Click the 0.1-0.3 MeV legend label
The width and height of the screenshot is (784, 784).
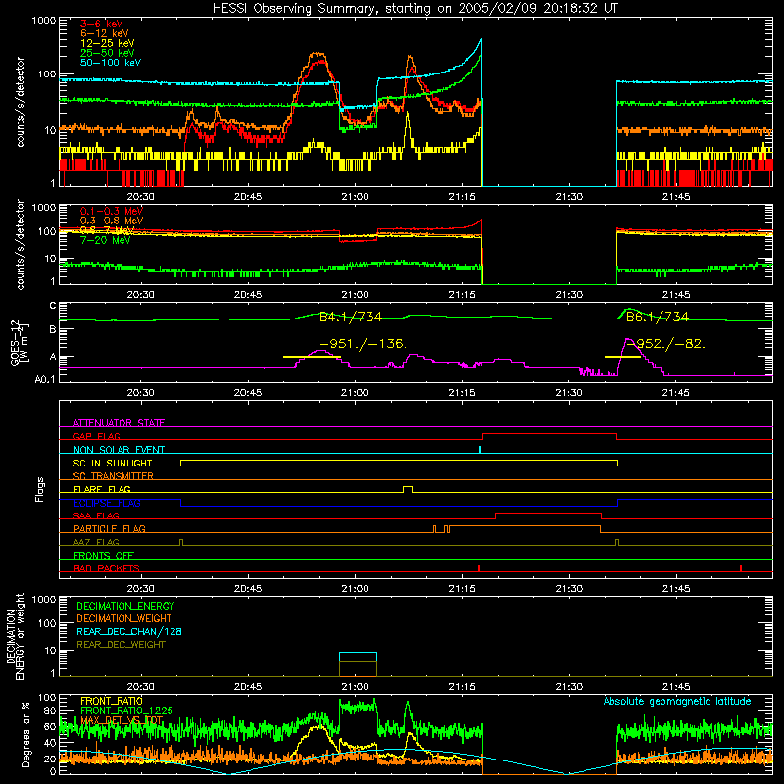coord(112,212)
